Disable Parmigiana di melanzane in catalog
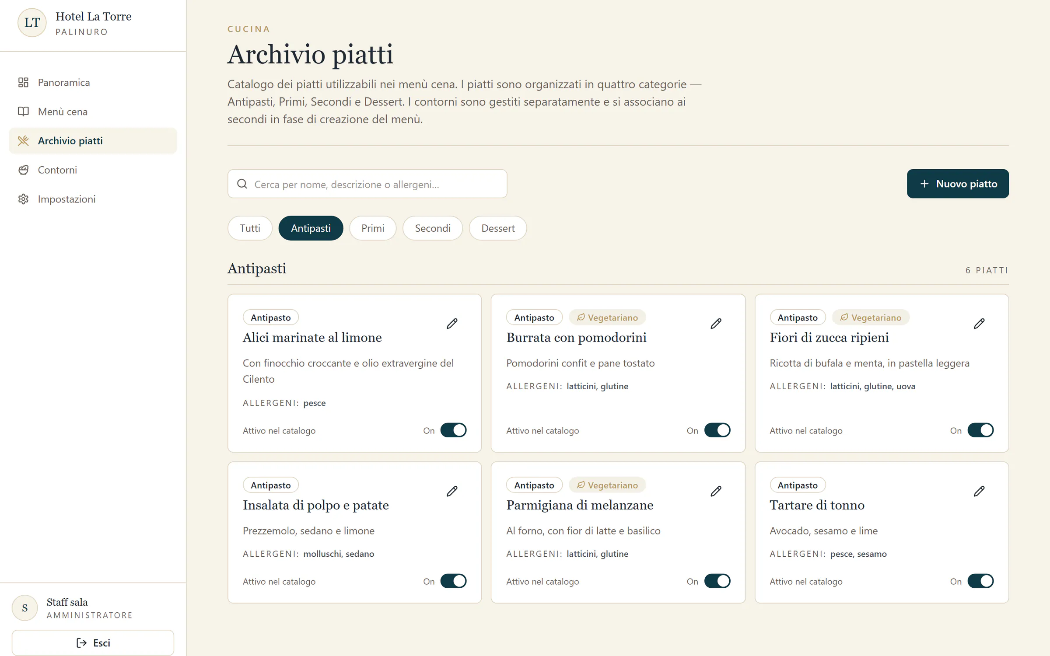Screen dimensions: 1050x656 (x=717, y=581)
